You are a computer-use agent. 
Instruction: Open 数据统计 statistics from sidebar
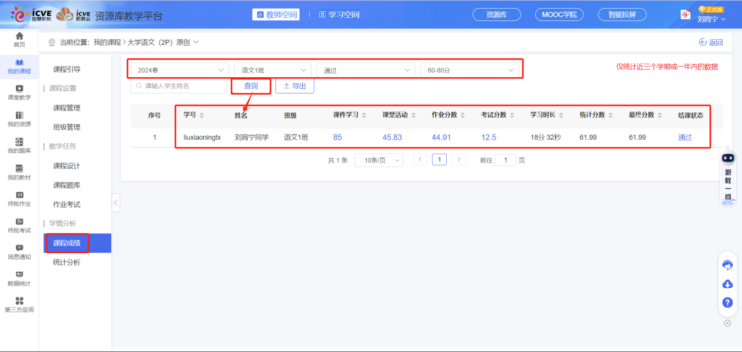[x=19, y=279]
